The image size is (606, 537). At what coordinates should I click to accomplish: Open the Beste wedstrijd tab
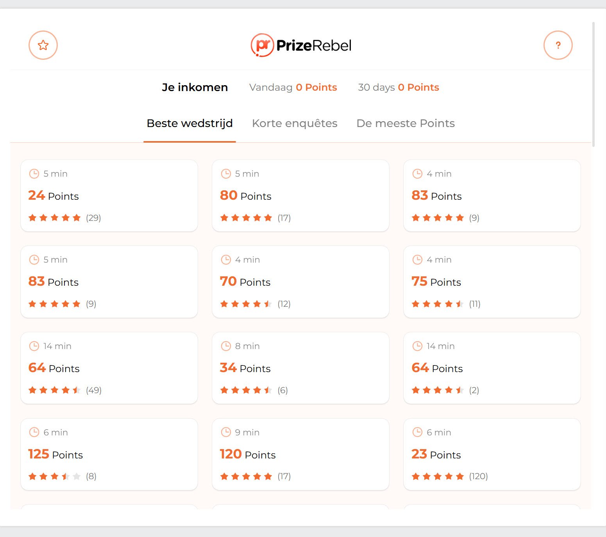click(x=189, y=124)
